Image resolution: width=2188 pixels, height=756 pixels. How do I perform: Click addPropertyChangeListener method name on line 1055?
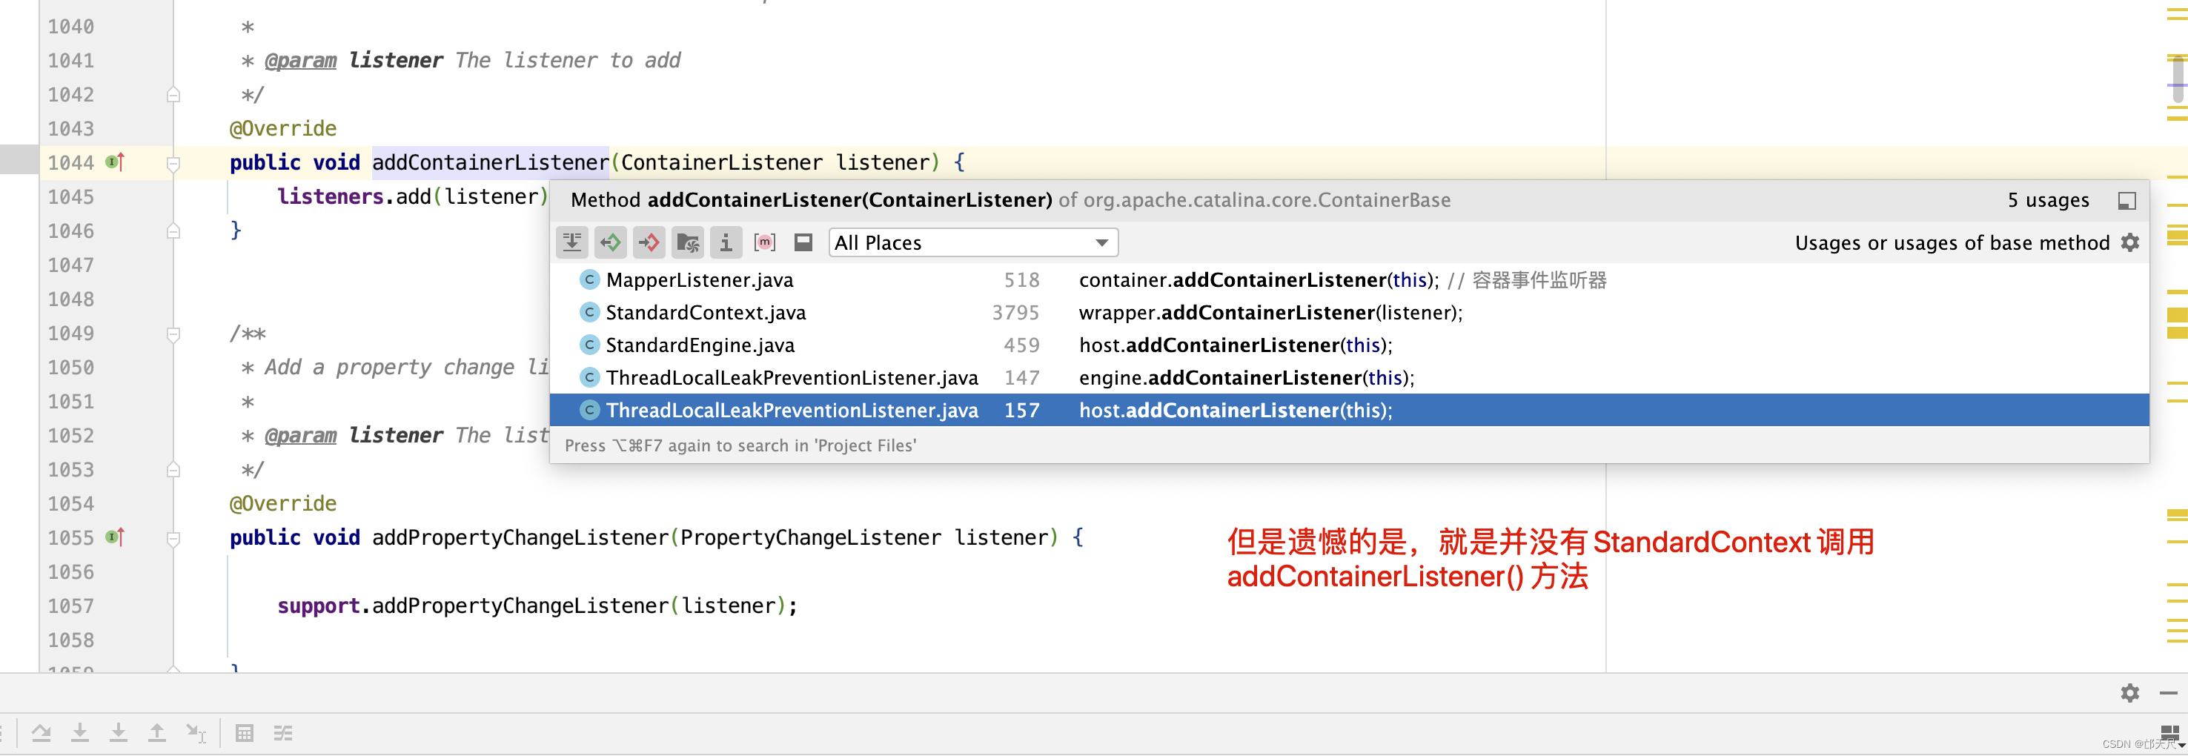[520, 537]
